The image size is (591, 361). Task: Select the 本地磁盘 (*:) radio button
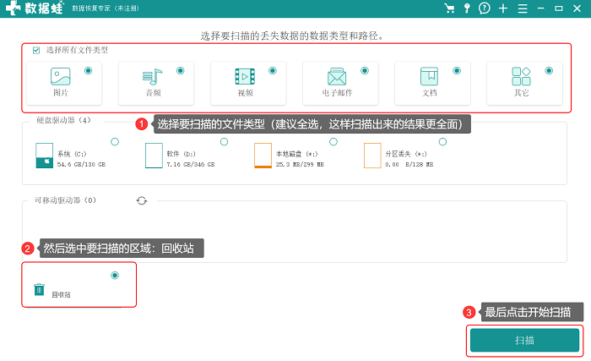(x=333, y=141)
